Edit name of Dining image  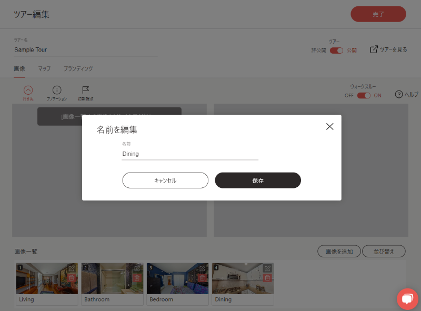(267, 268)
